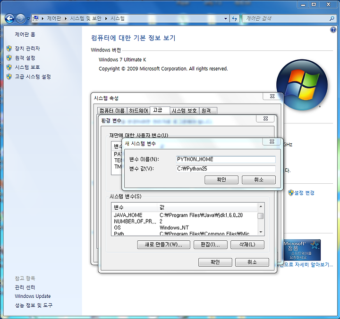The height and width of the screenshot is (319, 340).
Task: Cancel new system variable with 취소
Action: pos(259,180)
